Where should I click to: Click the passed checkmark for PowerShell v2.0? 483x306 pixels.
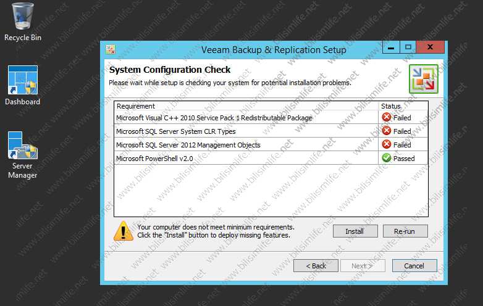tap(386, 158)
